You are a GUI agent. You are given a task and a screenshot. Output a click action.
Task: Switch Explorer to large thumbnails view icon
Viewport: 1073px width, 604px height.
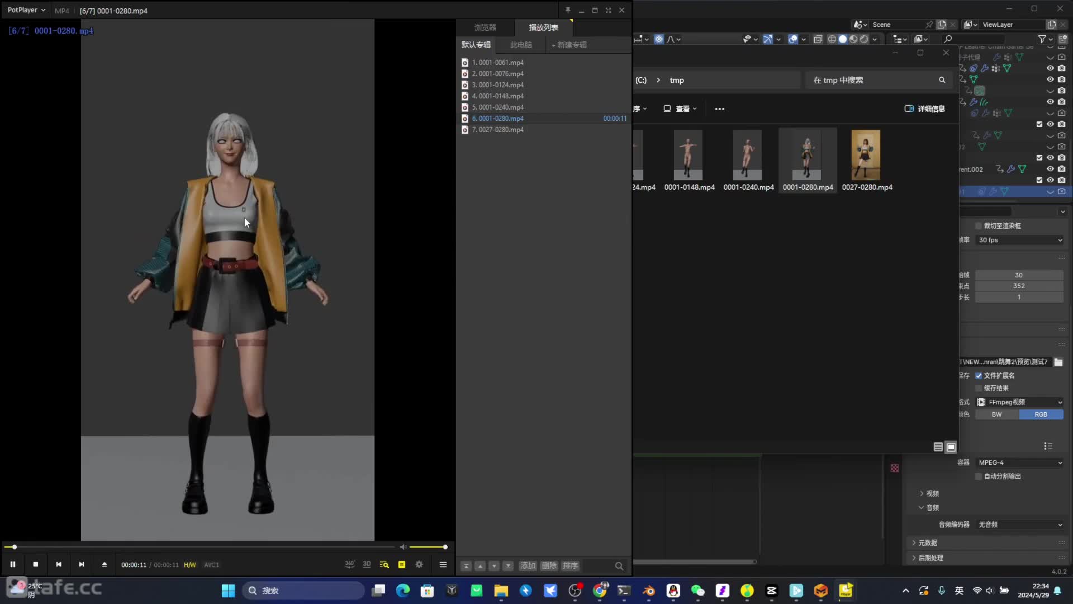point(951,447)
